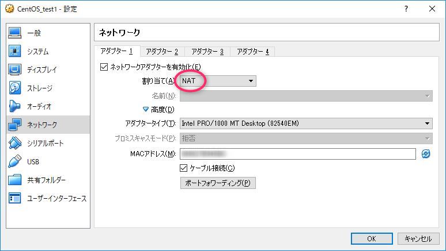Switch to アダプター 4 tab

point(252,52)
